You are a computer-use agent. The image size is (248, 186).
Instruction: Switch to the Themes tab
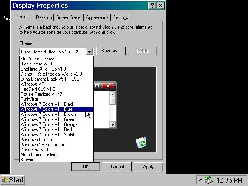click(x=24, y=17)
